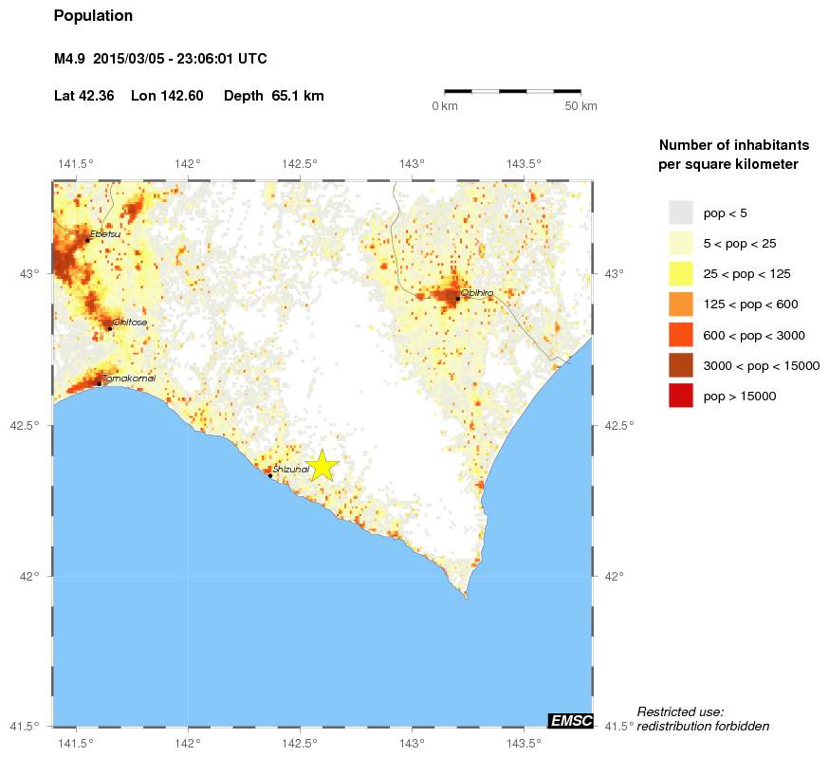Click the city dot for Ebetsu
This screenshot has height=757, width=829.
tap(86, 240)
